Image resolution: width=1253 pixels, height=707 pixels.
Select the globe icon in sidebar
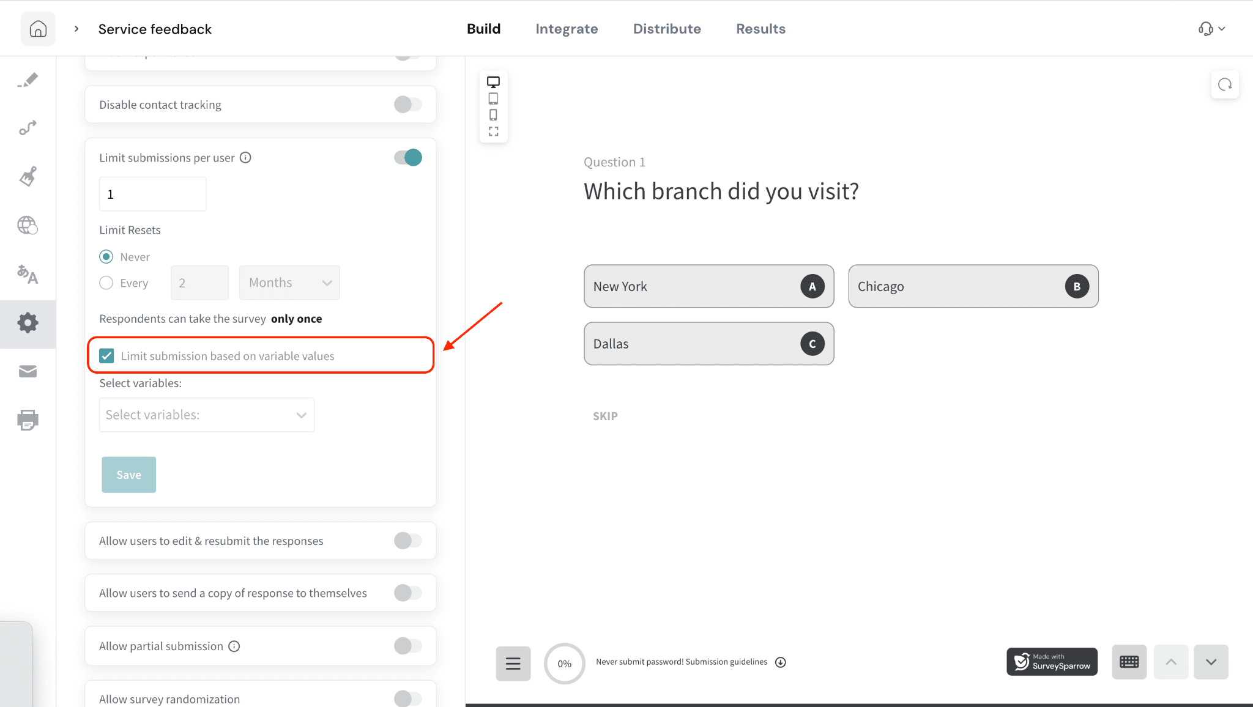click(28, 225)
